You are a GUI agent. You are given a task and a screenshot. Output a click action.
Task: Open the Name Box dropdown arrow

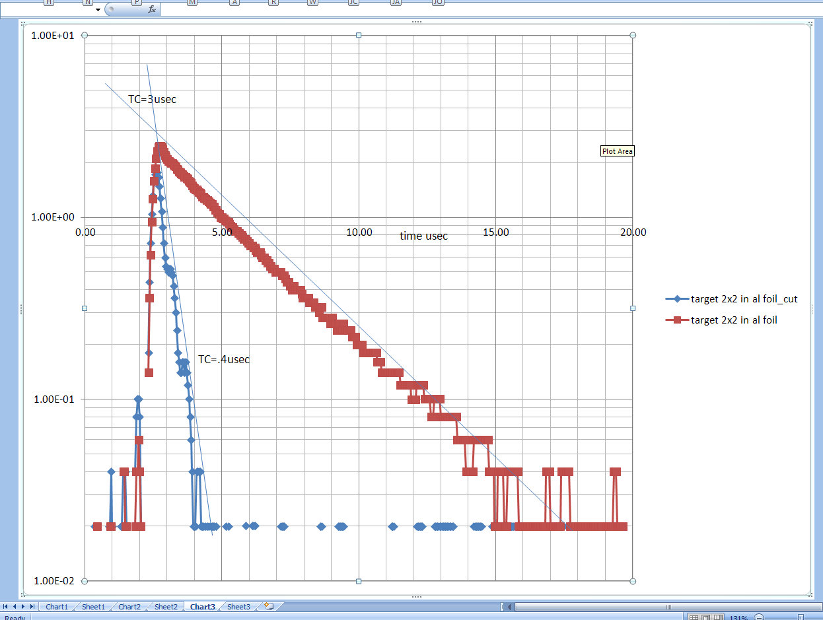[98, 10]
